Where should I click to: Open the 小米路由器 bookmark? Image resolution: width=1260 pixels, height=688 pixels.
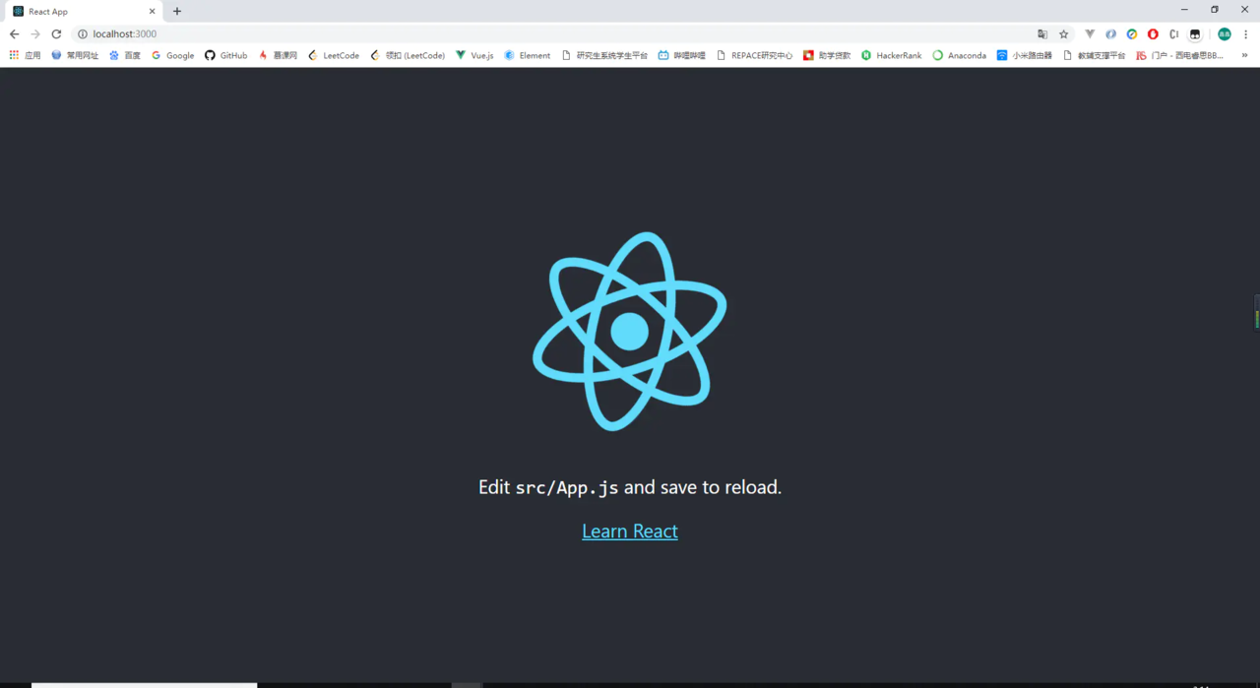point(1025,55)
